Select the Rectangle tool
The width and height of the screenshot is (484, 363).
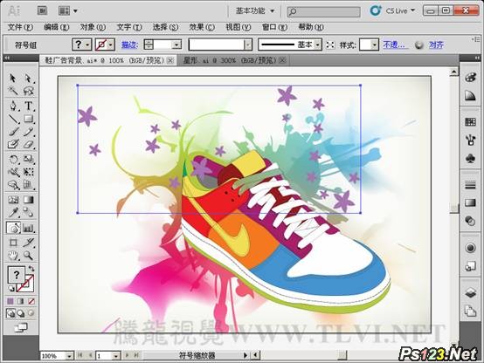coord(28,119)
